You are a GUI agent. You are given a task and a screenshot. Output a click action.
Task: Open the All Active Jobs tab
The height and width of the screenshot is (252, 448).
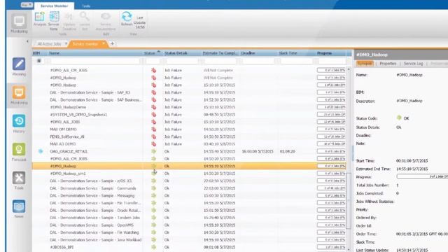pos(49,44)
